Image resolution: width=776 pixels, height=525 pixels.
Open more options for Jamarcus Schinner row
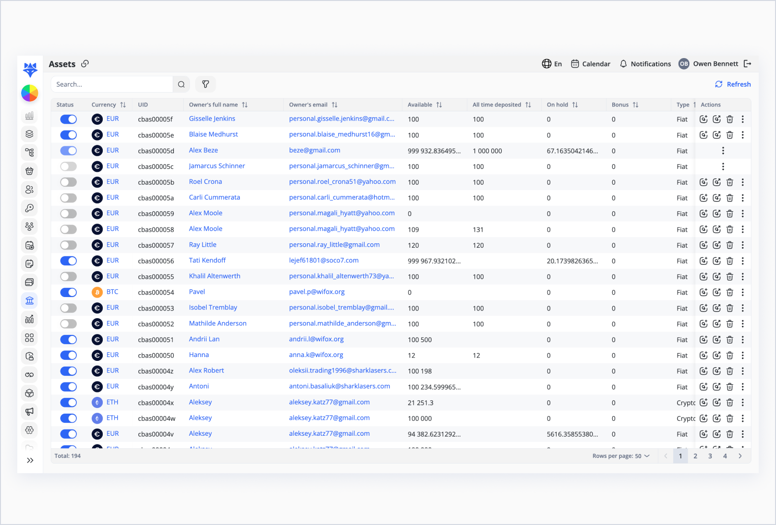[x=723, y=167]
